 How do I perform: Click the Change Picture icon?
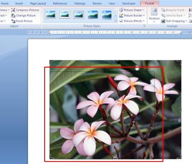[13, 16]
